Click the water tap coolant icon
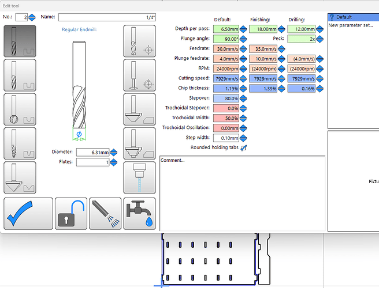 pyautogui.click(x=139, y=214)
